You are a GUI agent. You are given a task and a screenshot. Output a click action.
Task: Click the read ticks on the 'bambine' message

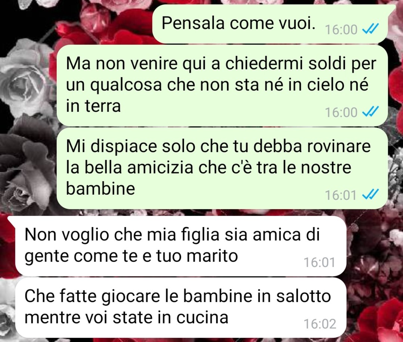[371, 195]
